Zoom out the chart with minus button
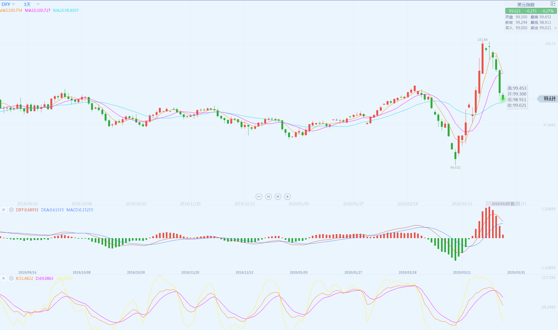Image resolution: width=558 pixels, height=330 pixels. point(259,197)
